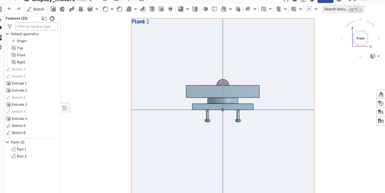
Task: Open the feature filter funnel icon
Action: click(x=10, y=26)
